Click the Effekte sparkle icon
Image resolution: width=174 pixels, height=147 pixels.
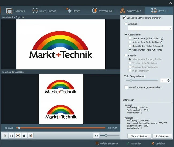[x=69, y=10]
